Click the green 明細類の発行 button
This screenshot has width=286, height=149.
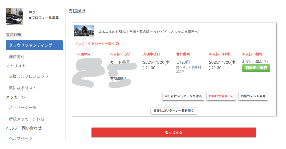coord(256,68)
